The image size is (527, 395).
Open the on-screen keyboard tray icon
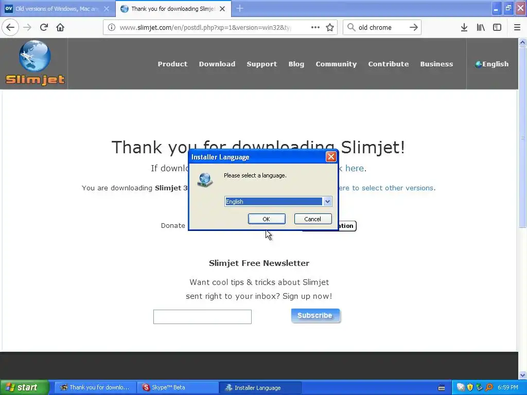442,388
